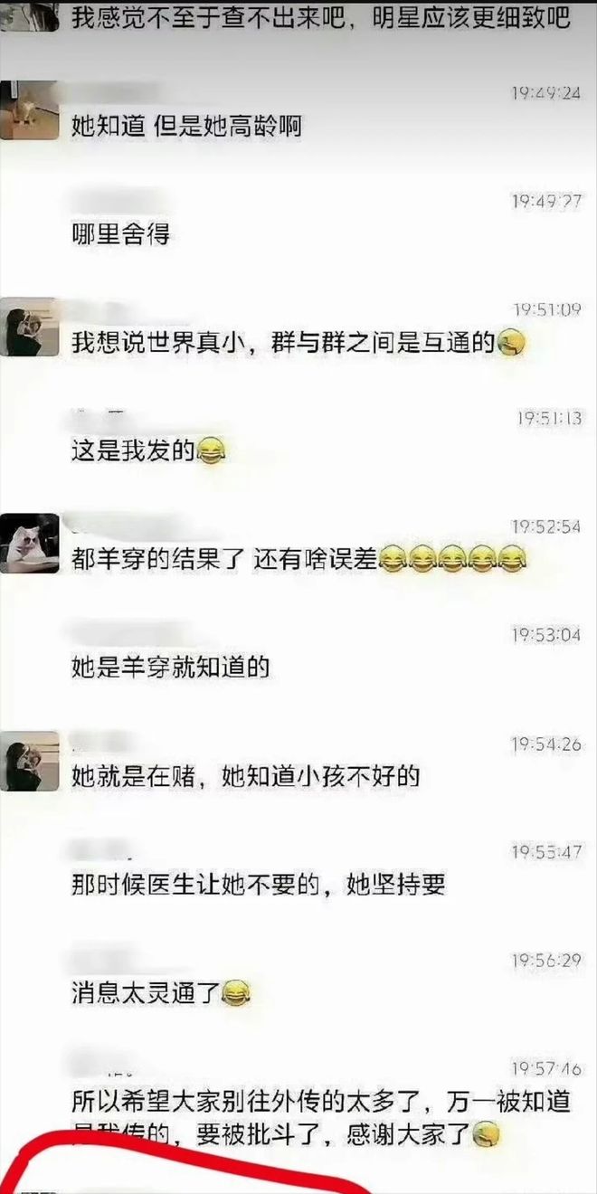The image size is (597, 1194).
Task: Tap emoji after "群与群之间是互通的"
Action: pyautogui.click(x=512, y=344)
